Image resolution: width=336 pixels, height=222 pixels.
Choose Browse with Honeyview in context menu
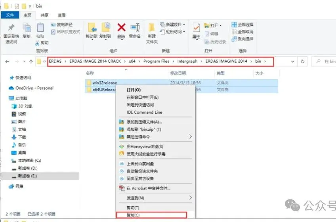pos(155,147)
